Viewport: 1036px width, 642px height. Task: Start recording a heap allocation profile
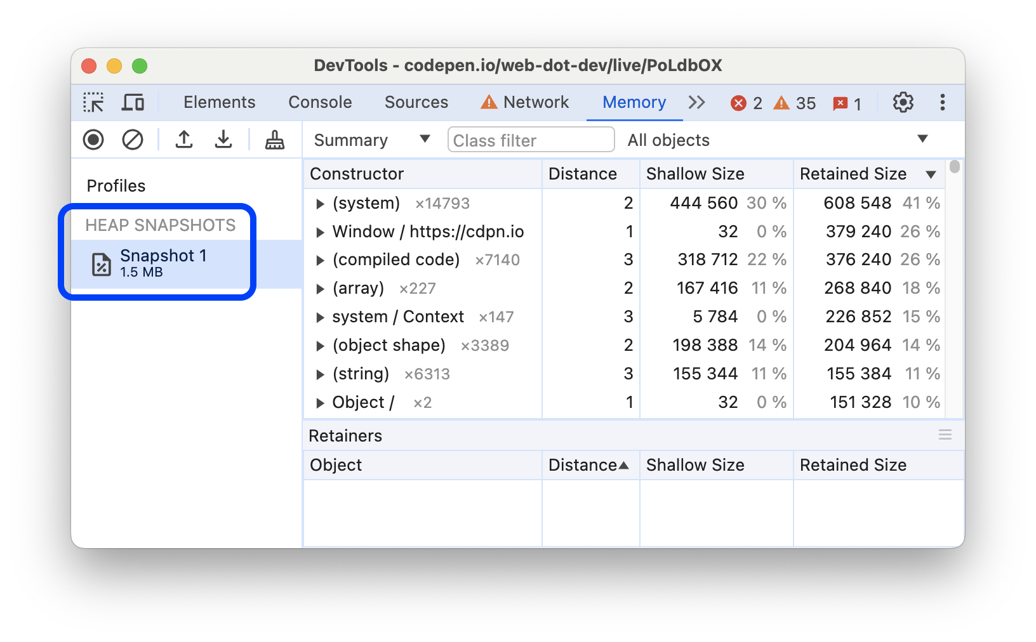point(93,140)
